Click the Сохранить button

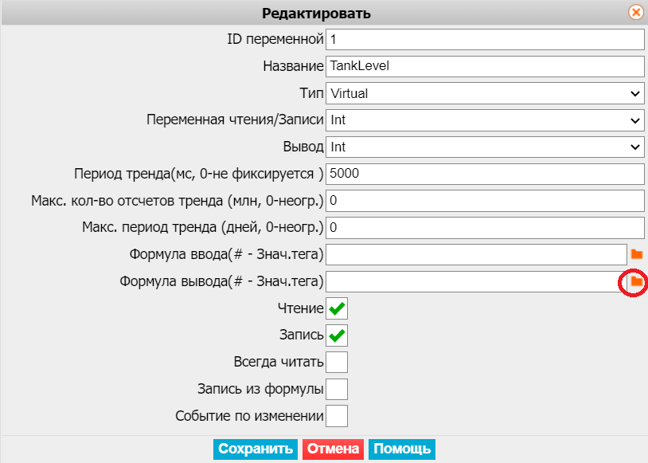coord(256,449)
